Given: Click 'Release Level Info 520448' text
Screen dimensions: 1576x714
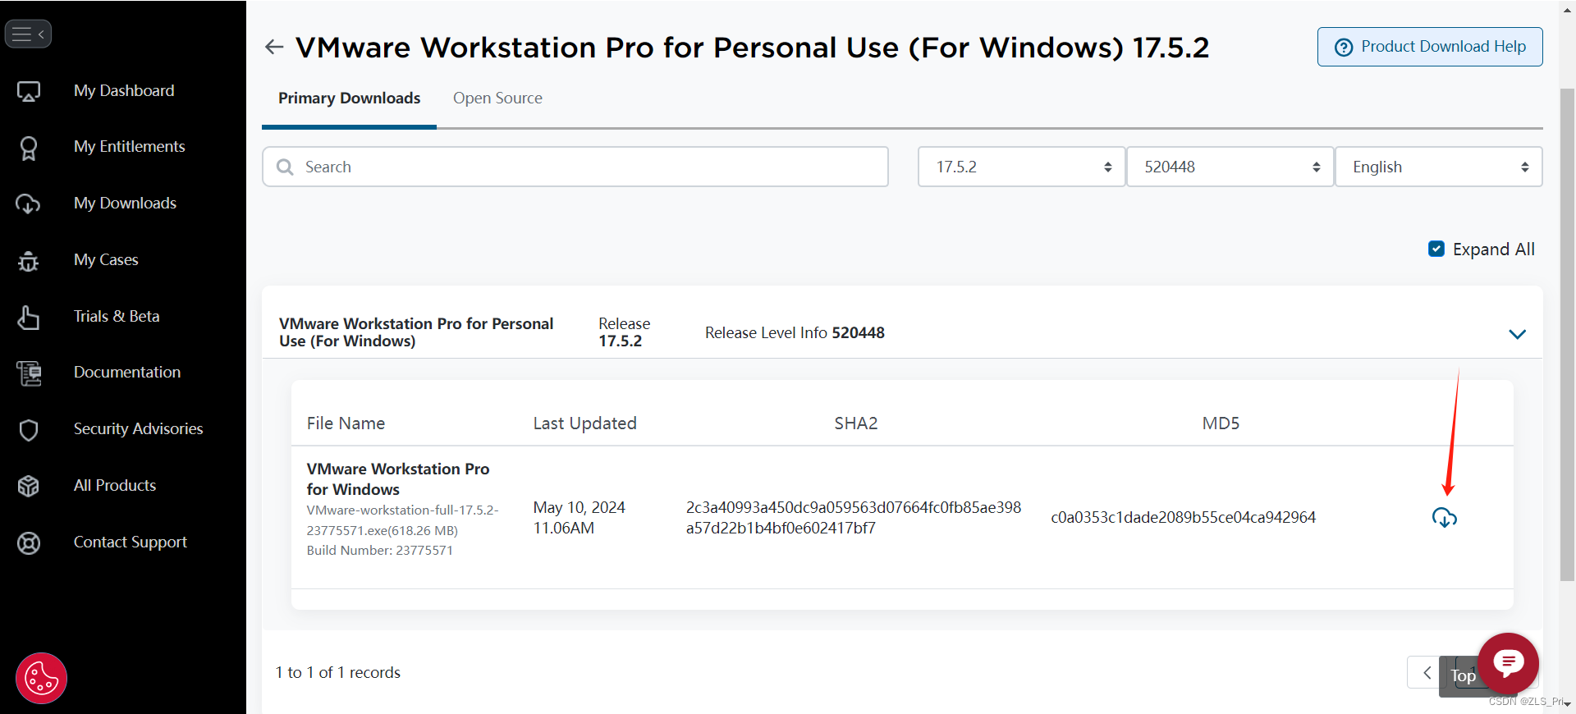Looking at the screenshot, I should 795,332.
